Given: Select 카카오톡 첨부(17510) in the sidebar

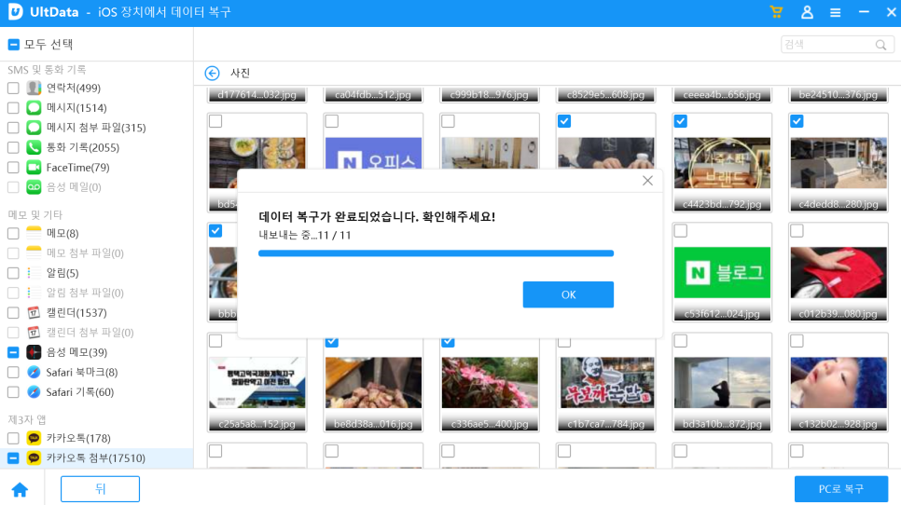Looking at the screenshot, I should [x=97, y=457].
